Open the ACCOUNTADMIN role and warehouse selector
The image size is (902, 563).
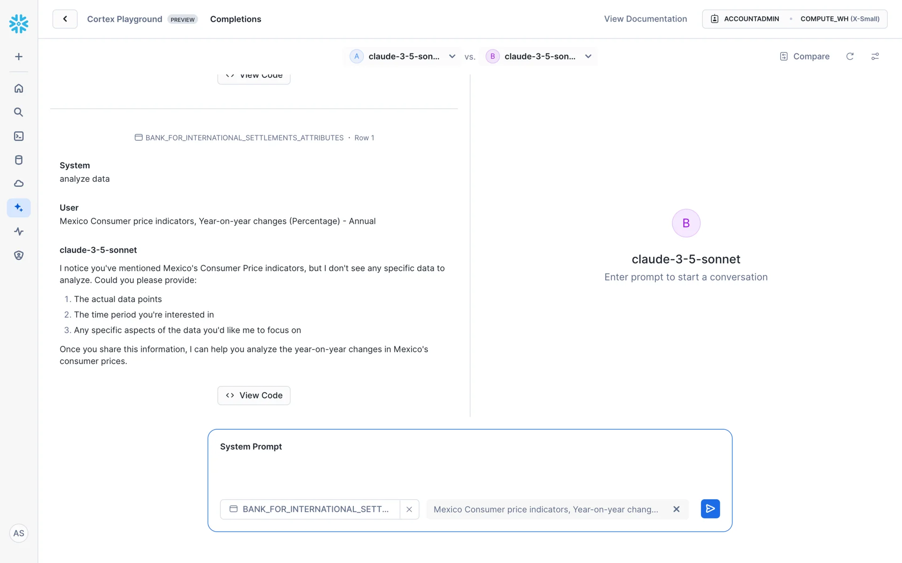pos(794,19)
